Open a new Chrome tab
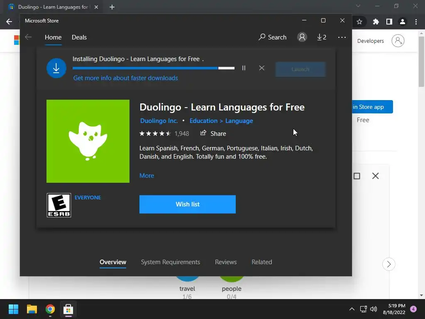 [112, 7]
